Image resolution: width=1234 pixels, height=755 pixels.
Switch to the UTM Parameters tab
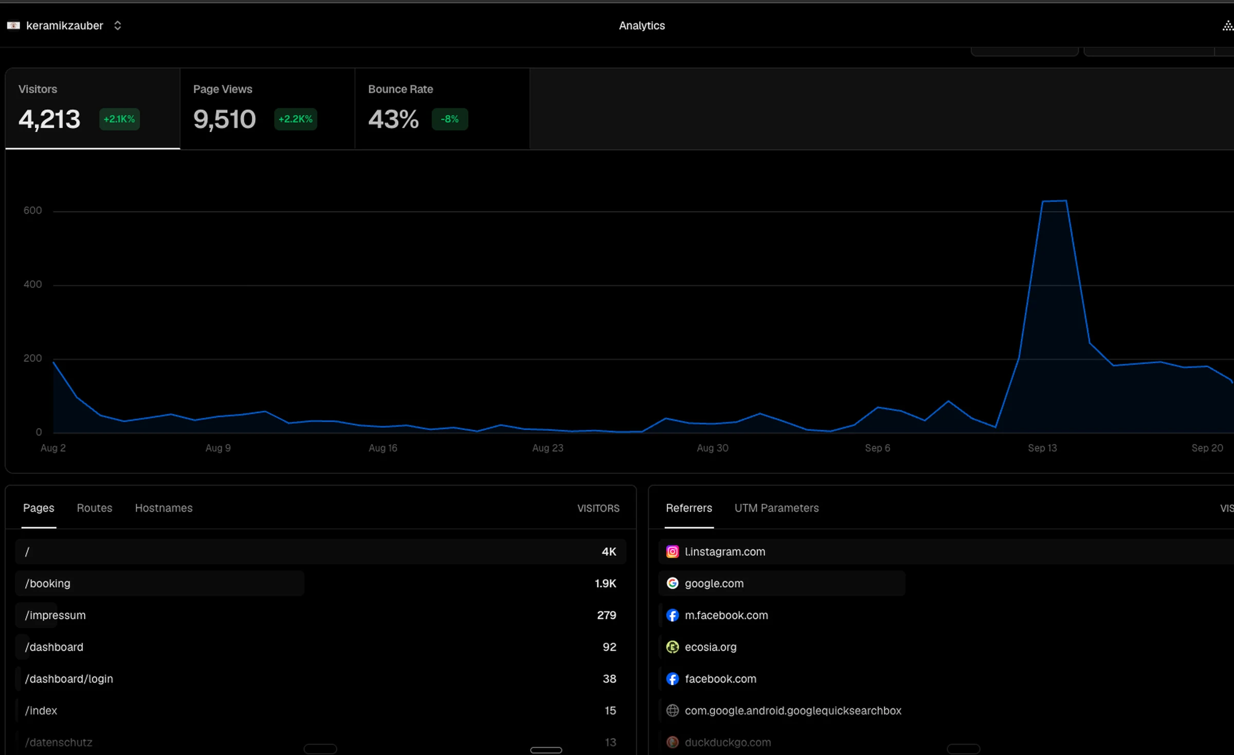click(x=776, y=508)
